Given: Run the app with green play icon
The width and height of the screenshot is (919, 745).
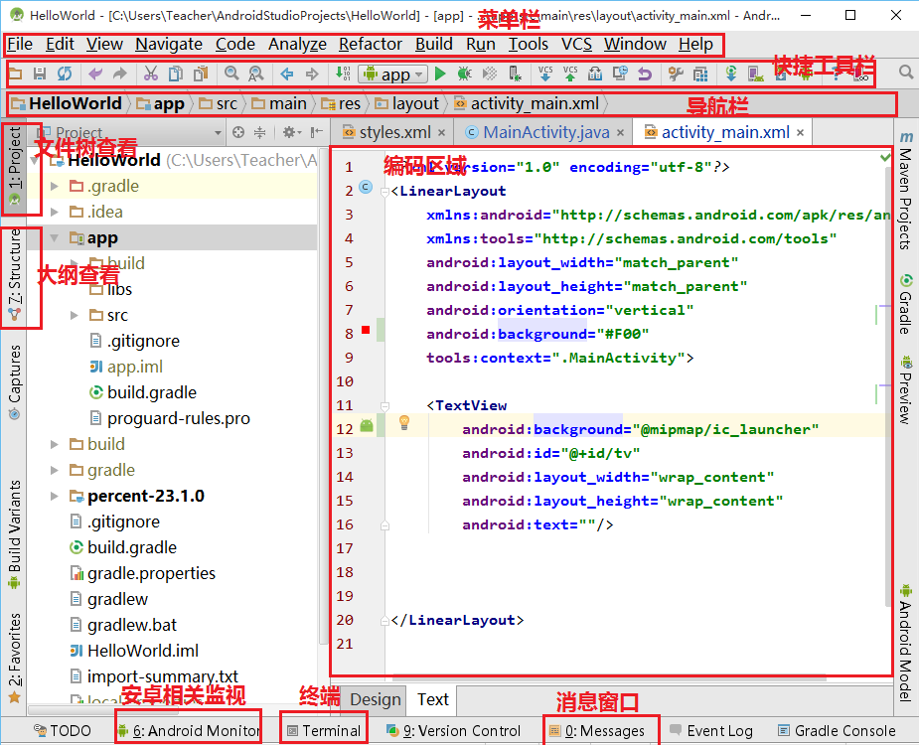Looking at the screenshot, I should [440, 74].
